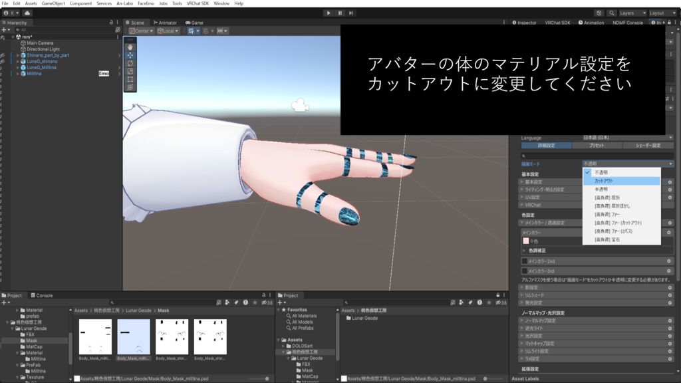This screenshot has width=681, height=383.
Task: Lock the Hierarchy panel
Action: tap(111, 22)
